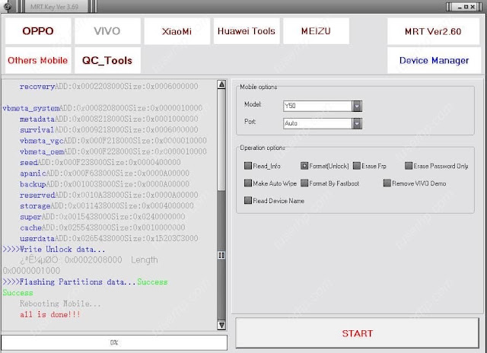Click the Mobile options group label

[x=258, y=87]
